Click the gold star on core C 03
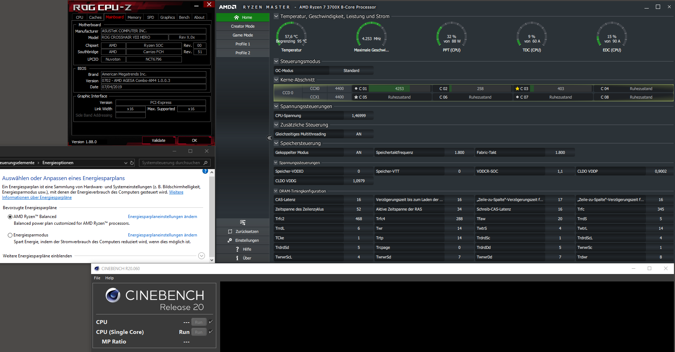 518,89
